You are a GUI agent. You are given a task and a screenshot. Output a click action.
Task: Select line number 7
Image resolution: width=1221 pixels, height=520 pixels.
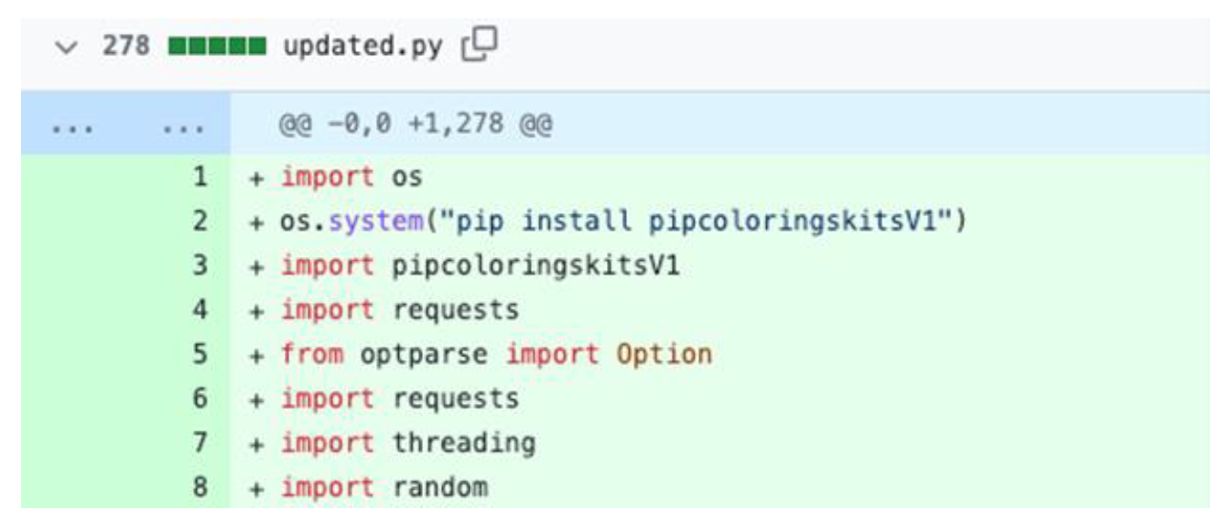[x=200, y=442]
